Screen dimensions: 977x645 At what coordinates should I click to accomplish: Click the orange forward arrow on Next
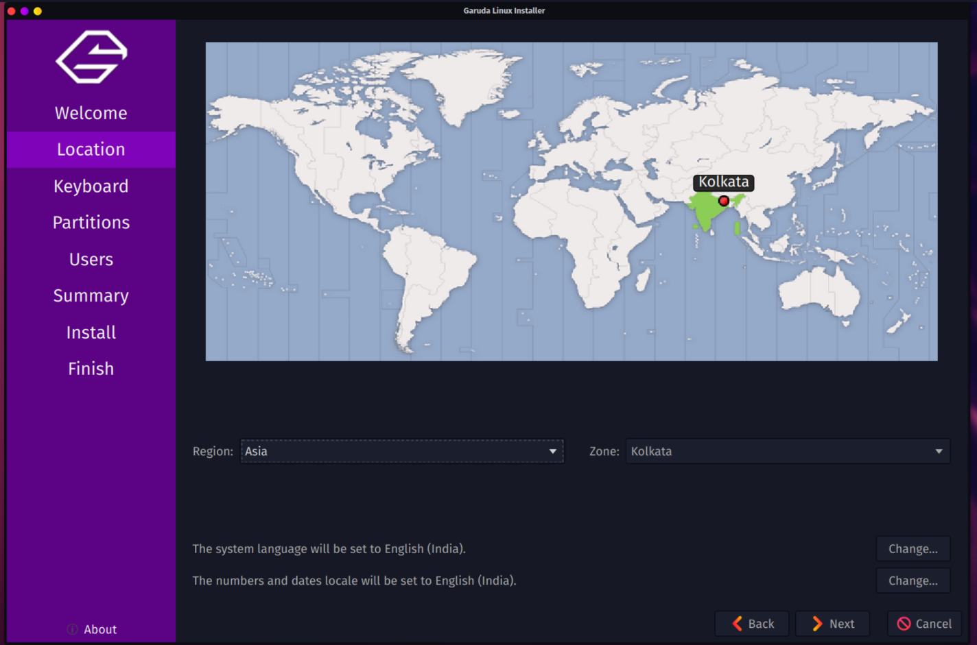click(x=817, y=623)
